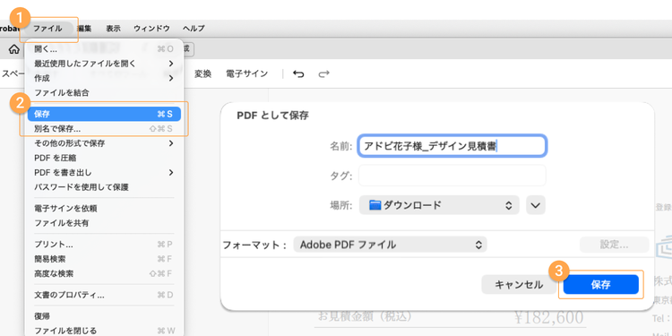Select the 変換 toolbar tab
The width and height of the screenshot is (672, 336).
[202, 73]
